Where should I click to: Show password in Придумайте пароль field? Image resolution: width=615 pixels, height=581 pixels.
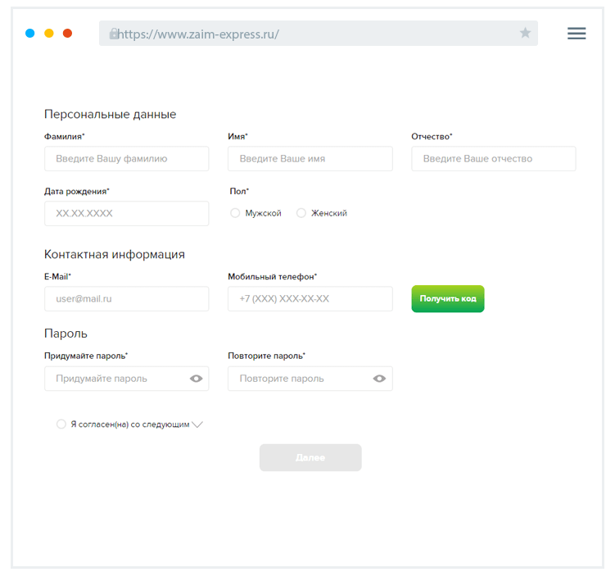(196, 379)
